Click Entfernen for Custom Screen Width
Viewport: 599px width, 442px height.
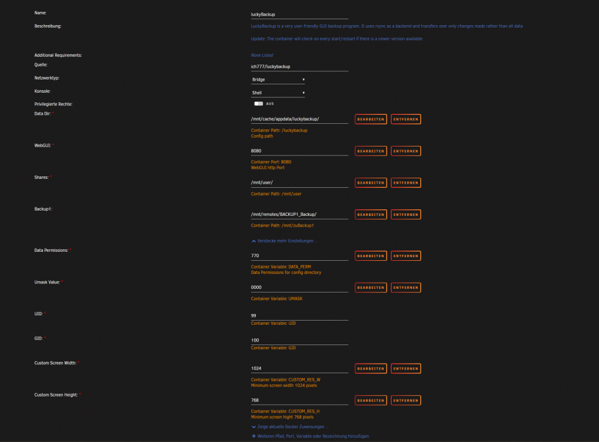click(x=406, y=369)
